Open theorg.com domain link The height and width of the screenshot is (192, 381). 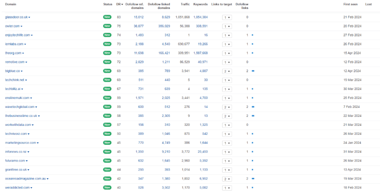pos(13,53)
